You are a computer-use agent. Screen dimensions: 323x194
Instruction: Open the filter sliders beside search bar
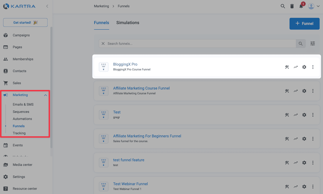click(313, 44)
